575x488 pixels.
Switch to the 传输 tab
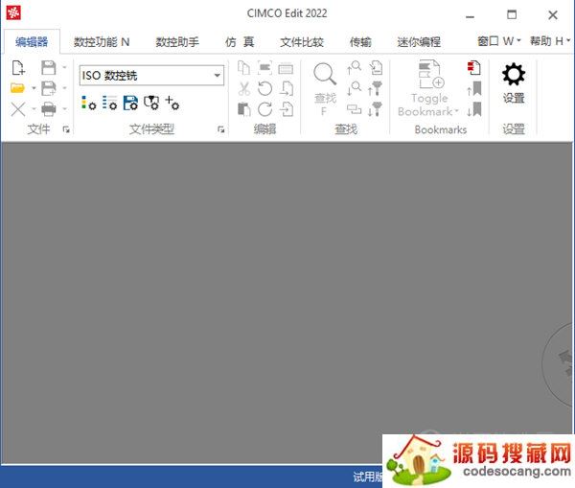(360, 42)
